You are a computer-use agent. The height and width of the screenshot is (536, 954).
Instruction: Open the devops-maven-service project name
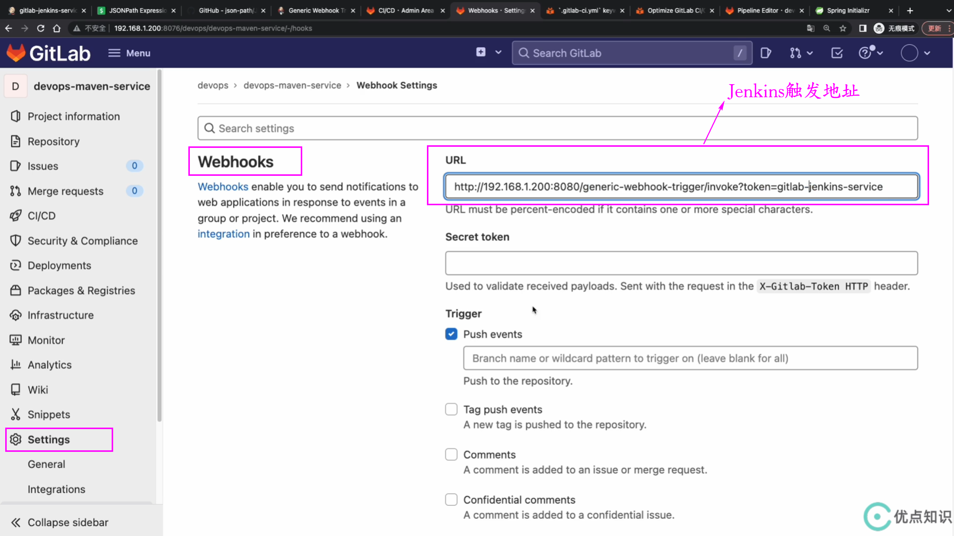click(x=92, y=86)
